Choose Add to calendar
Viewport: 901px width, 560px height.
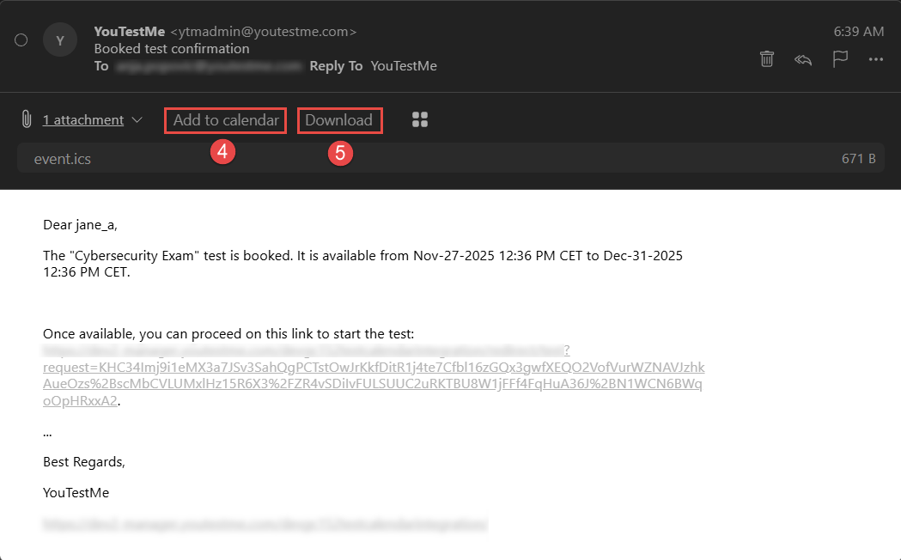tap(226, 120)
